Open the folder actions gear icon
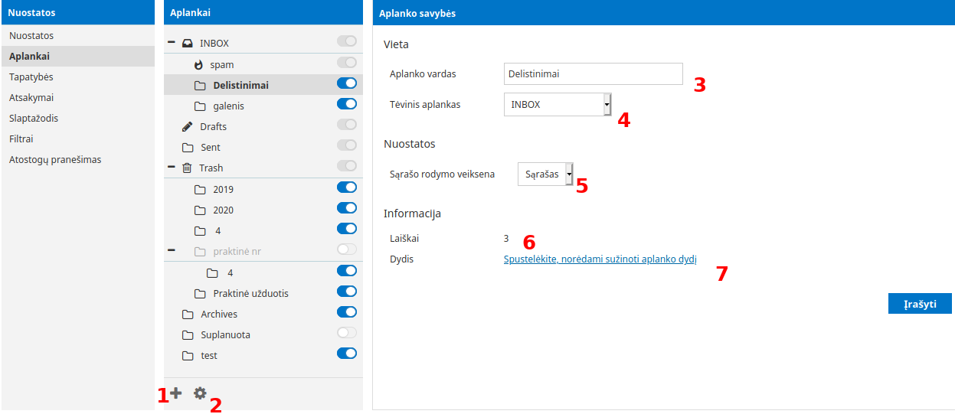The image size is (955, 414). [x=200, y=393]
